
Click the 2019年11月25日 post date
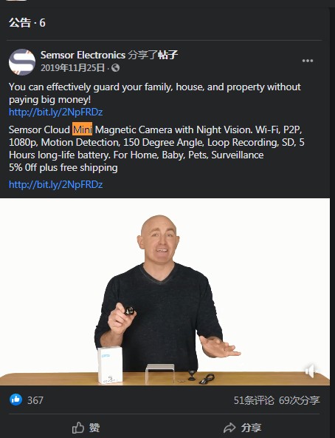pyautogui.click(x=72, y=68)
